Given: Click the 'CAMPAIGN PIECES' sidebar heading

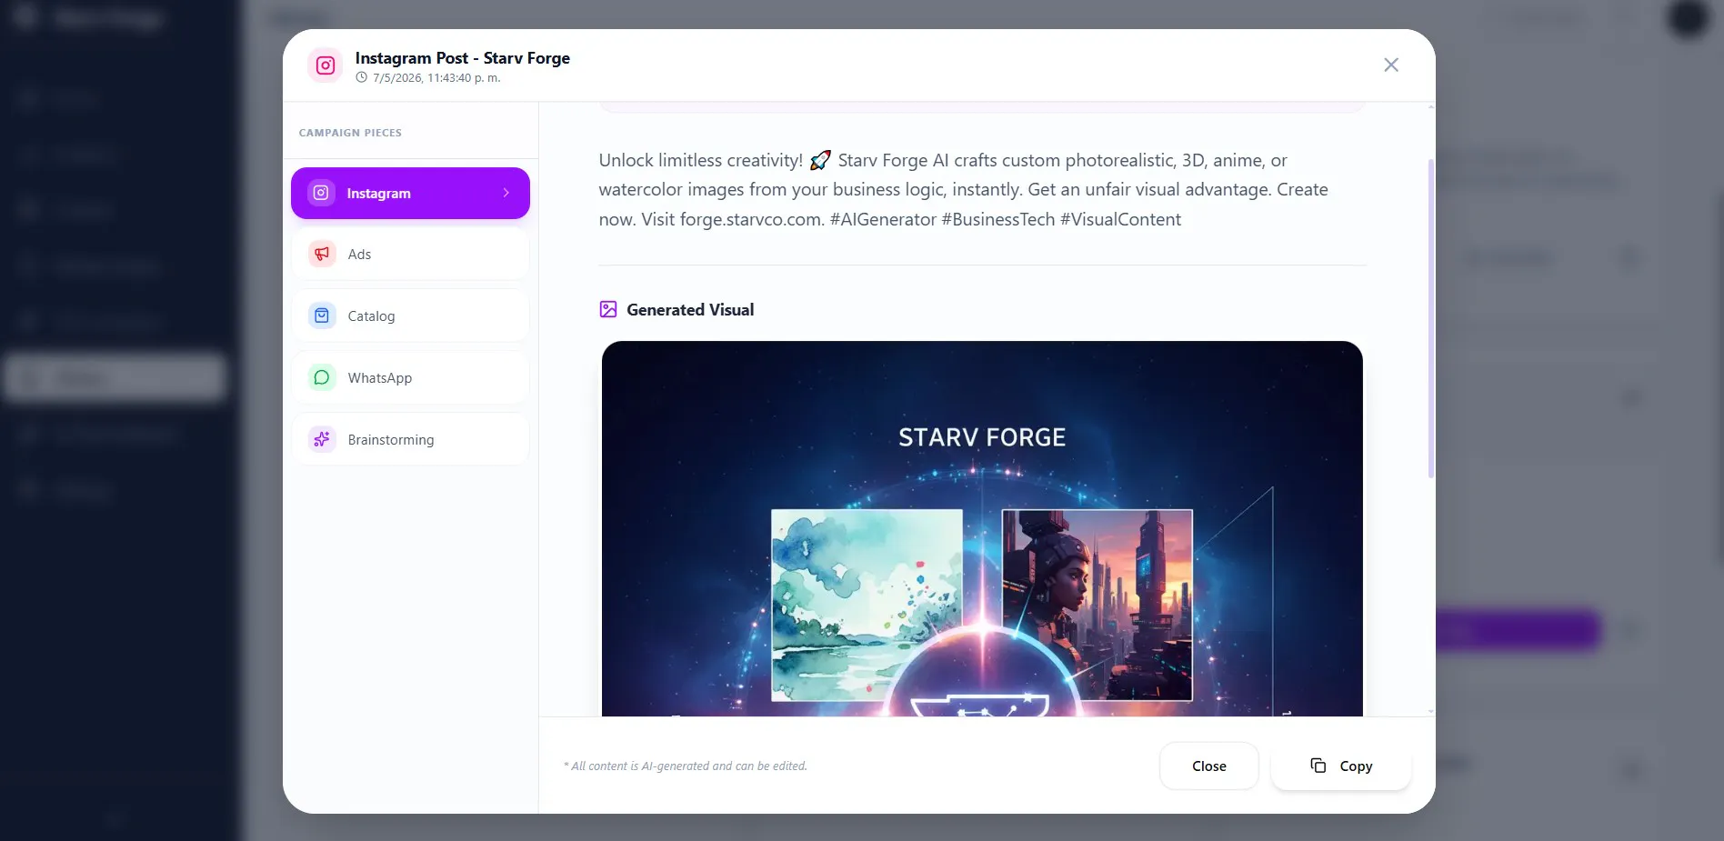Looking at the screenshot, I should click(350, 133).
